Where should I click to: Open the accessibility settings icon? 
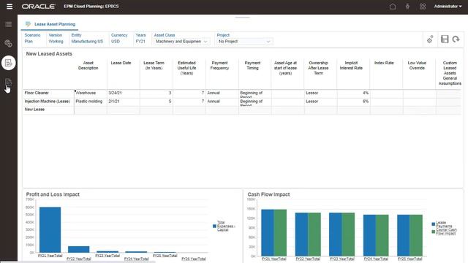(407, 7)
